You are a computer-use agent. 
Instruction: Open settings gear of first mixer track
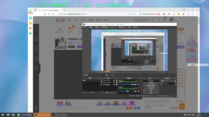tap(139, 84)
